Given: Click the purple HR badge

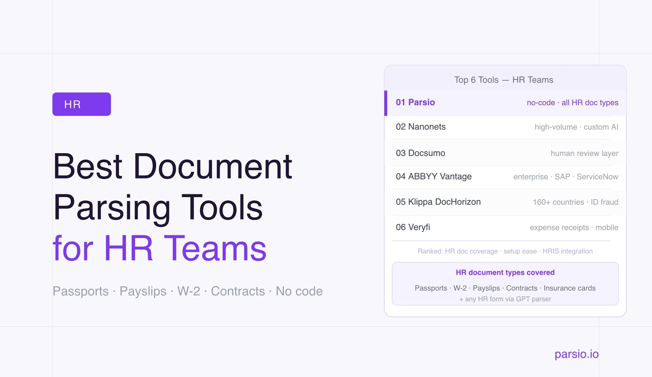Looking at the screenshot, I should click(x=81, y=104).
